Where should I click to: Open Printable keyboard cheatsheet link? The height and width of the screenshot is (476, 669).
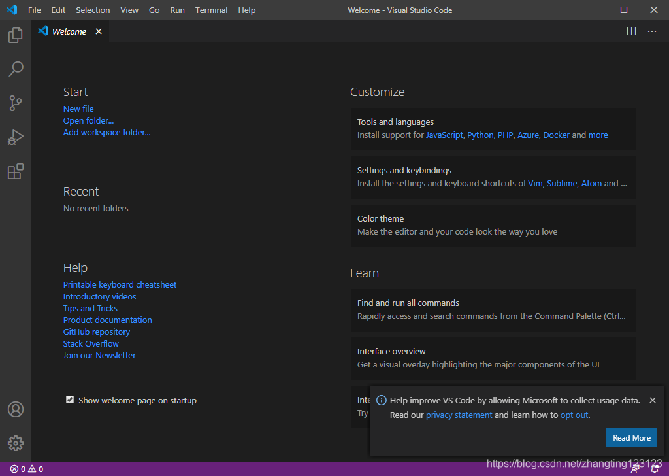tap(120, 284)
